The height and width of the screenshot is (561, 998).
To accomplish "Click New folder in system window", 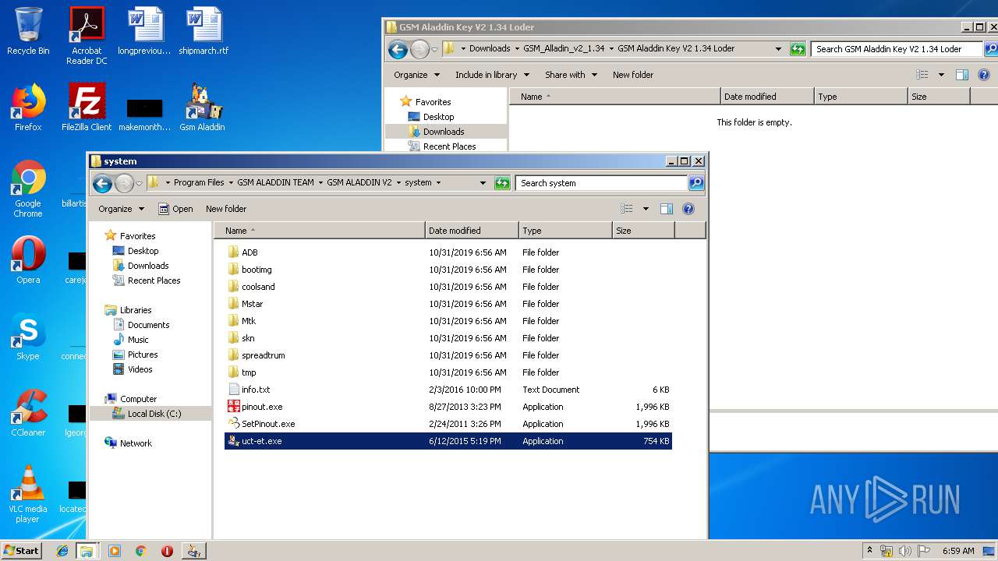I will point(226,209).
